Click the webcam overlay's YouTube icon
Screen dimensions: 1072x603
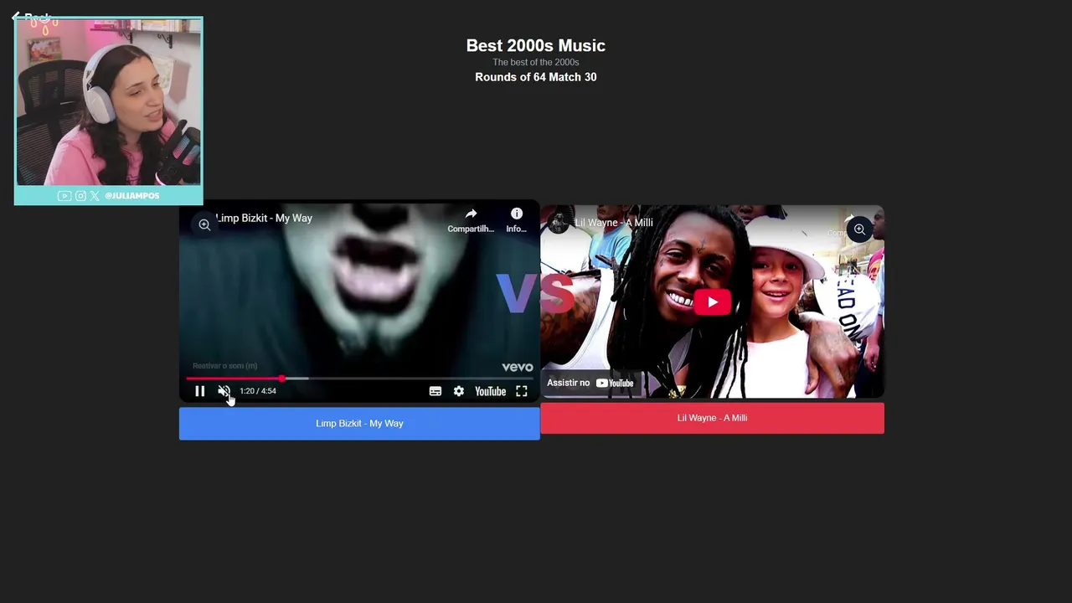[64, 196]
